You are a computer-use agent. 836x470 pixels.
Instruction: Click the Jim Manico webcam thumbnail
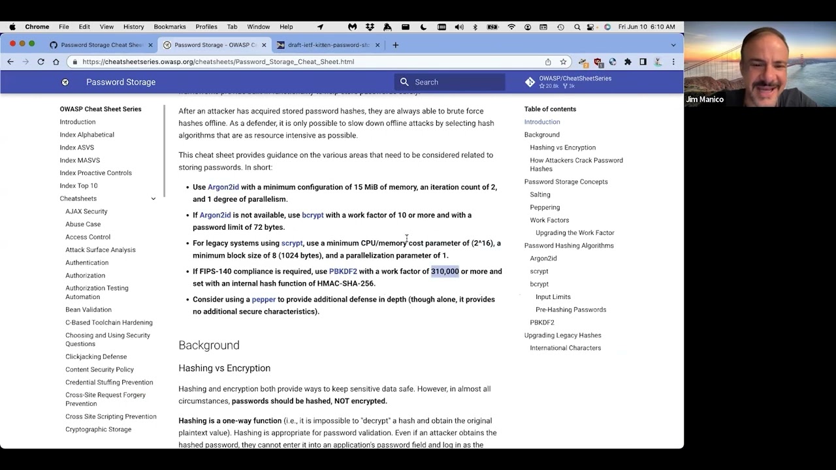click(x=760, y=64)
